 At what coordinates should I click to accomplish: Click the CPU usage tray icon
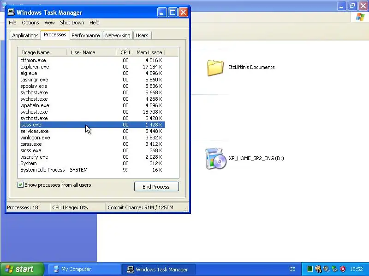click(310, 269)
